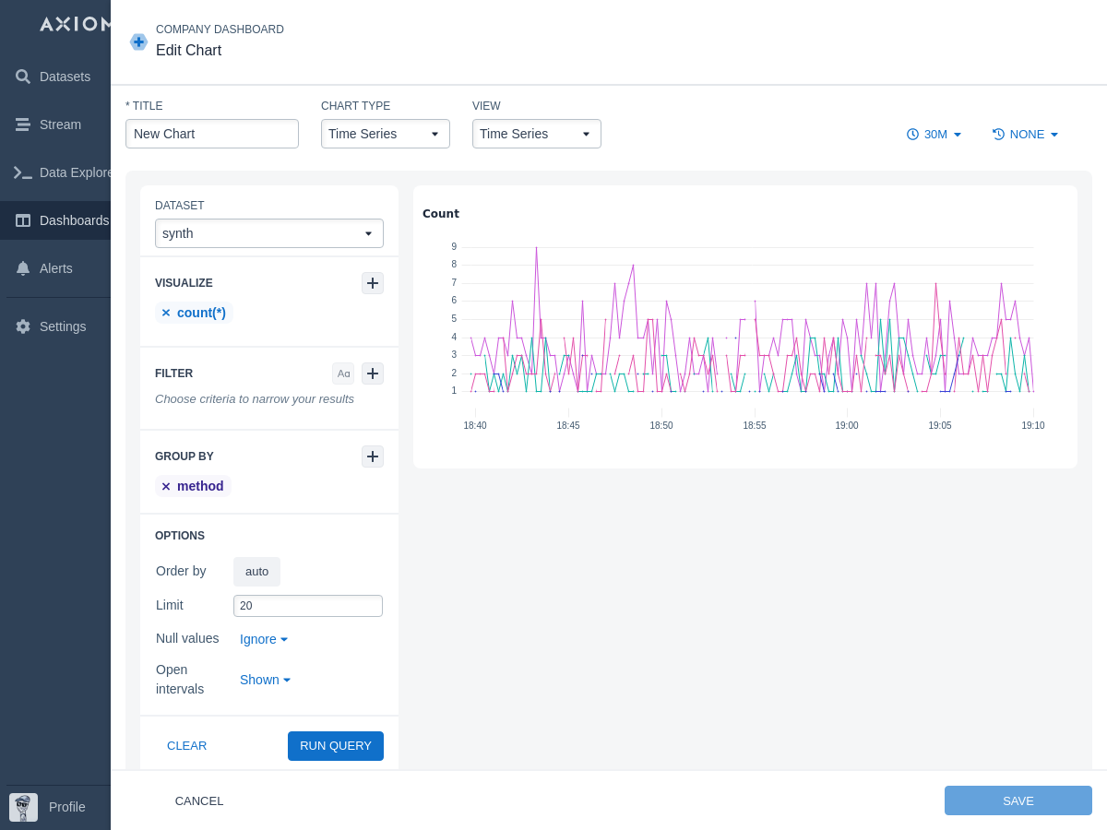Image resolution: width=1107 pixels, height=830 pixels.
Task: Open the synth dataset selector
Action: click(x=268, y=233)
